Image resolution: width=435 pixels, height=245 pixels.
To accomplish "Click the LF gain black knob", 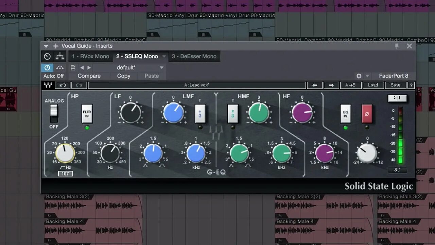I will [130, 113].
